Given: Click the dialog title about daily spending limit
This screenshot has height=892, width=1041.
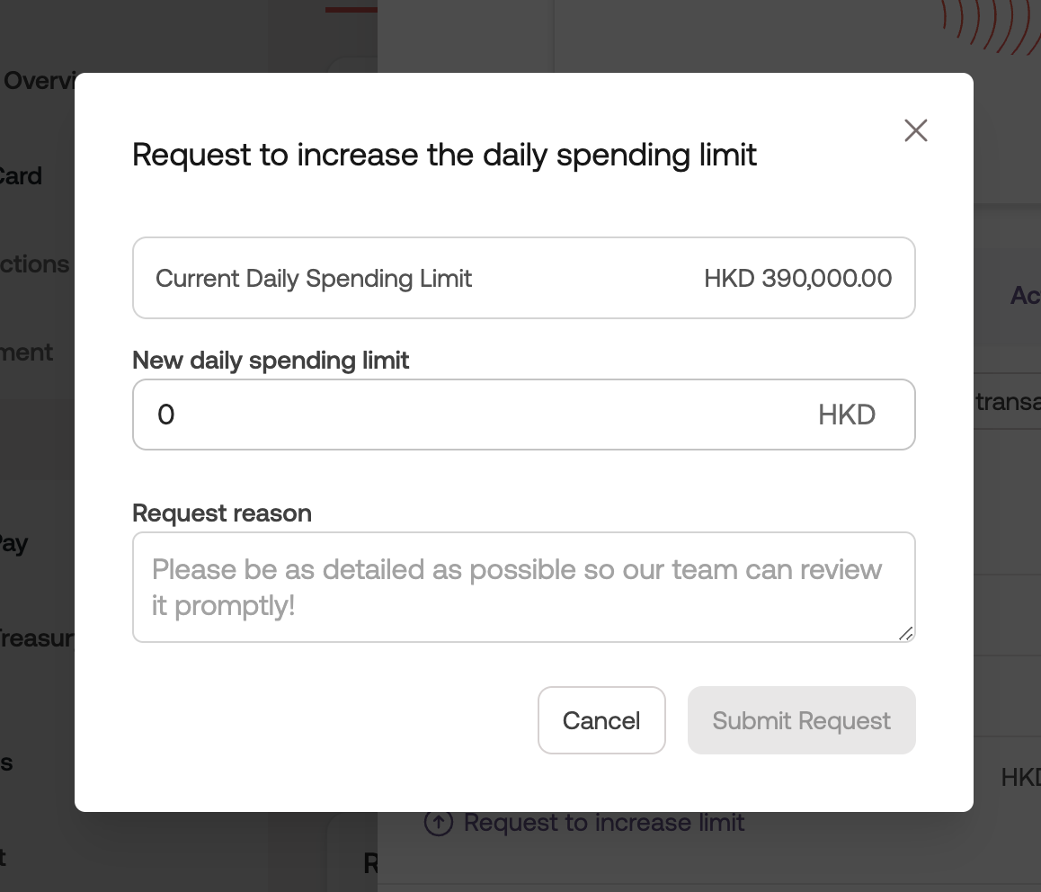Looking at the screenshot, I should tap(444, 155).
